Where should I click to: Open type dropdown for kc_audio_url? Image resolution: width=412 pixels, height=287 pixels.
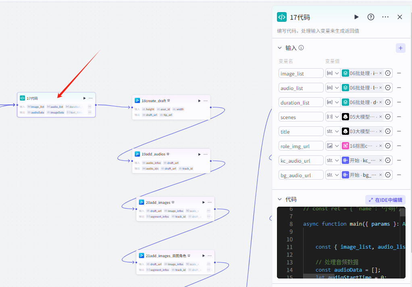click(x=332, y=161)
